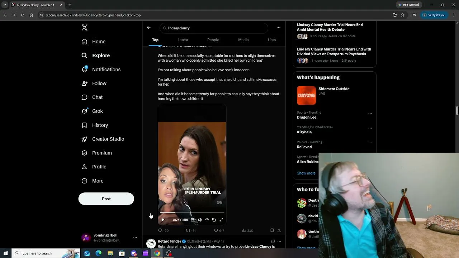
Task: Click Ask Gemini button
Action: (408, 5)
